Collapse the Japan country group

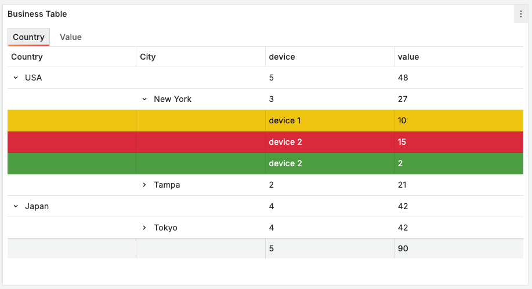[16, 206]
